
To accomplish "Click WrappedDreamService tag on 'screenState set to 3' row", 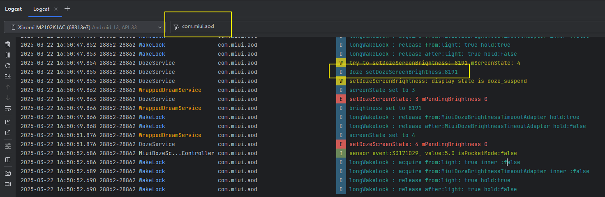I will [170, 90].
